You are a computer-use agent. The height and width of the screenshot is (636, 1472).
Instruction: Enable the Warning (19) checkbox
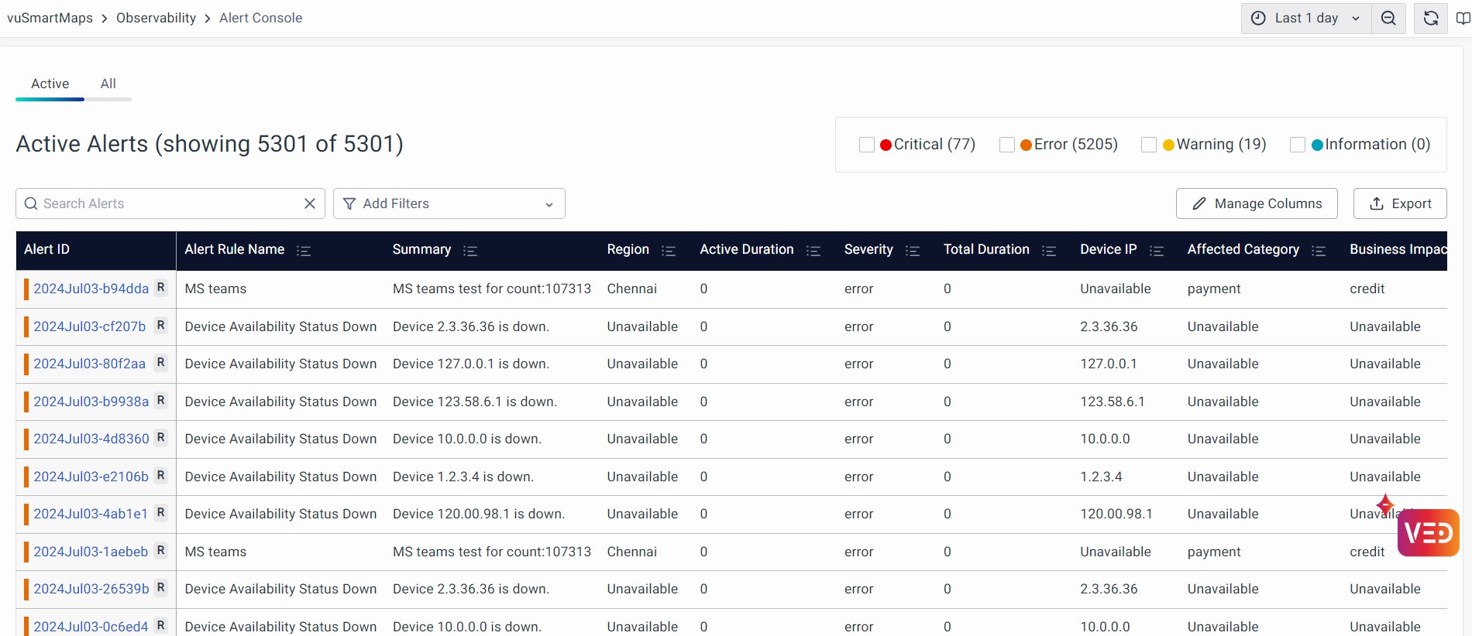(1149, 145)
